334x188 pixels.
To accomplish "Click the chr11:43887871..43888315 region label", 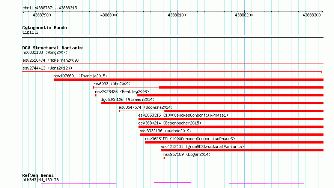I will pos(50,8).
